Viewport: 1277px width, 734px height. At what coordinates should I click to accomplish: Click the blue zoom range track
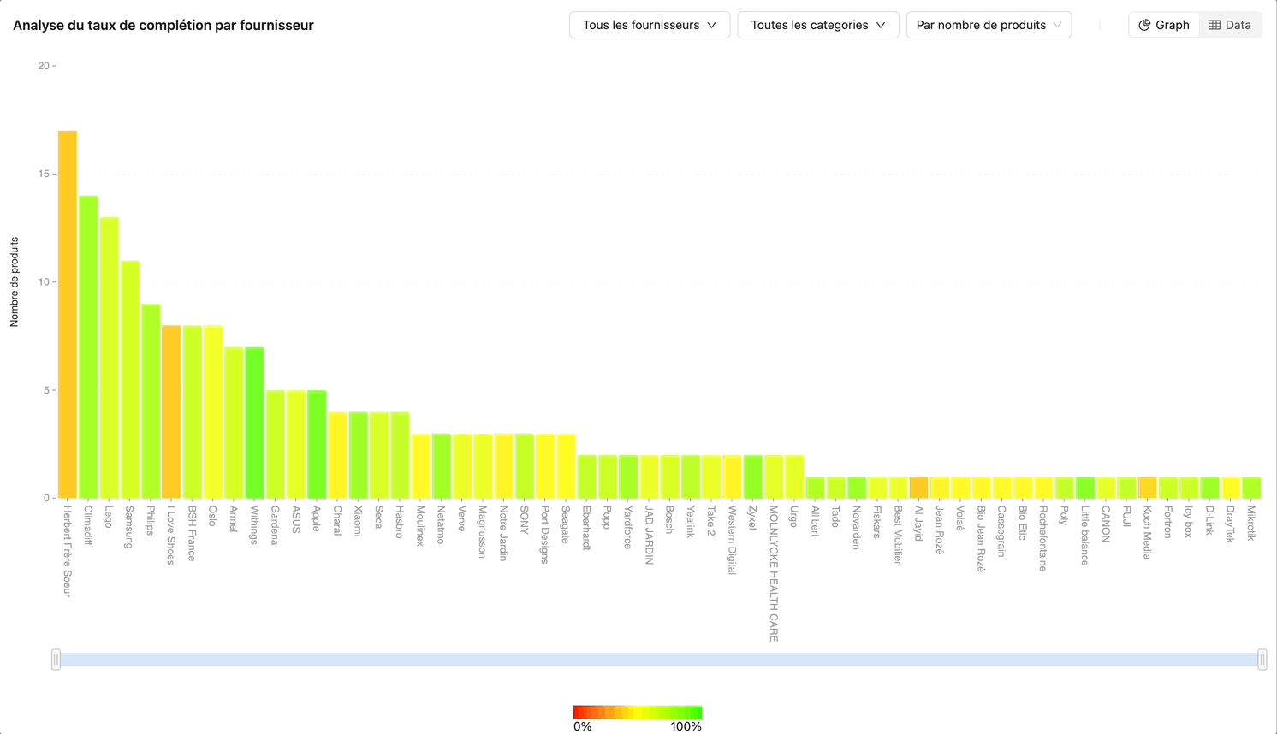pos(658,660)
